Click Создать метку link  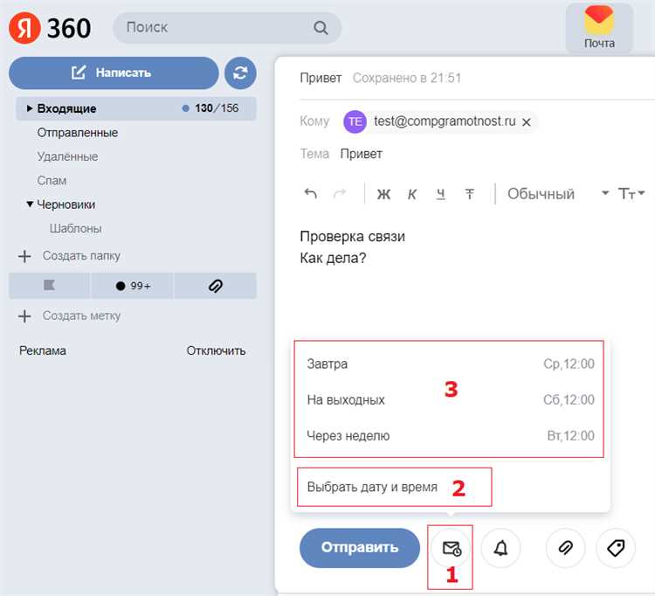81,316
